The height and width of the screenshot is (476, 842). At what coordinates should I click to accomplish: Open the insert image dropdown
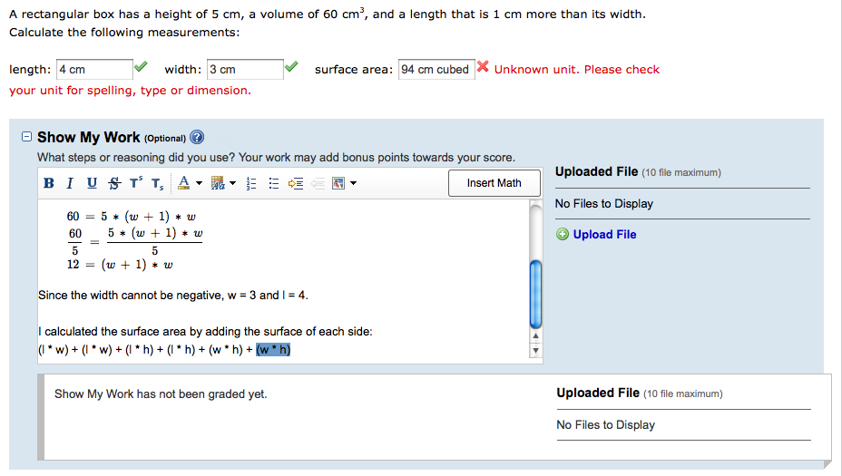[353, 183]
